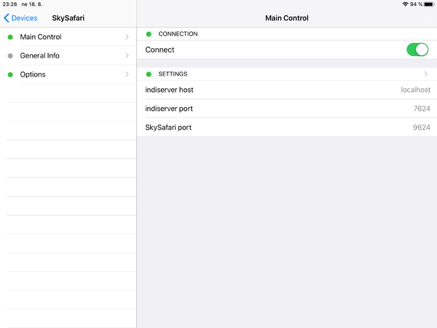Select the indiserver port label
437x328 pixels.
tap(169, 109)
